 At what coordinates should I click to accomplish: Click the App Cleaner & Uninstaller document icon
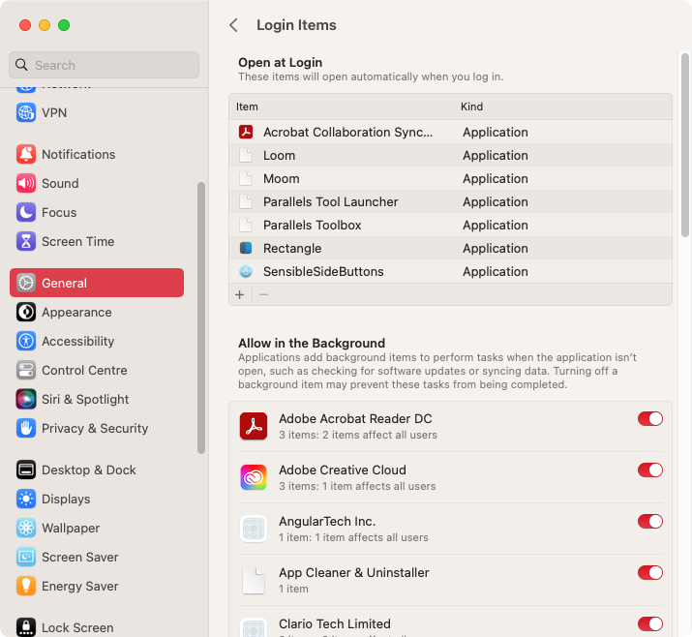254,580
